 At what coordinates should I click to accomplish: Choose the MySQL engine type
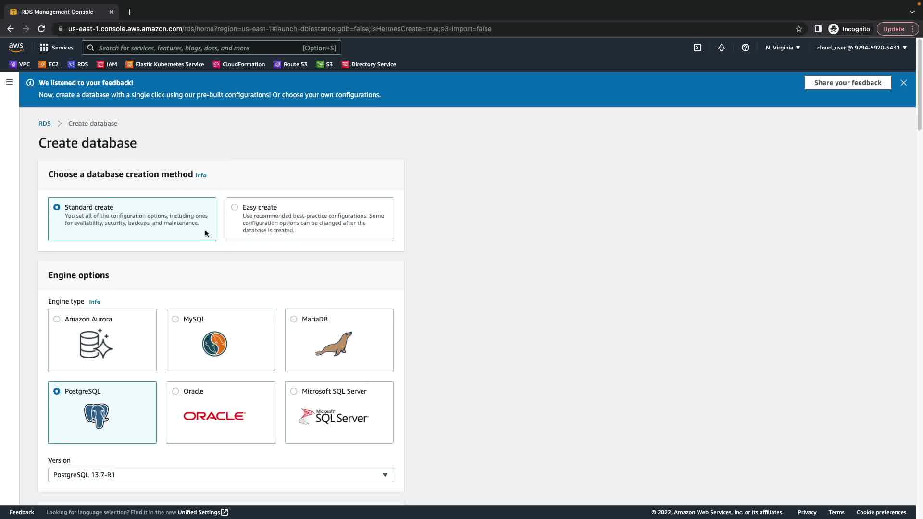pos(175,319)
